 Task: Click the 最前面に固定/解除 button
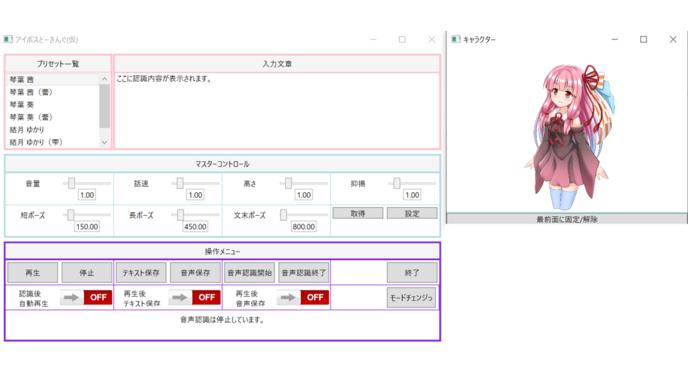[x=567, y=219]
